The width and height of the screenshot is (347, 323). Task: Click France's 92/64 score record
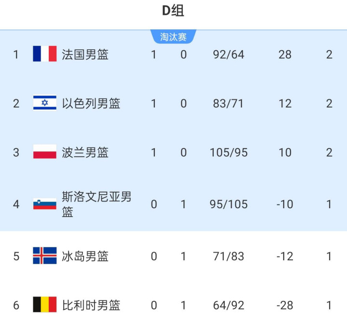(x=228, y=54)
